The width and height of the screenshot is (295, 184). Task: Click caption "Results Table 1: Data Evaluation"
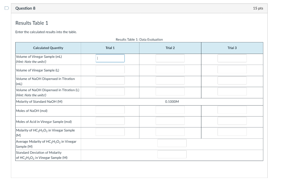(139, 40)
